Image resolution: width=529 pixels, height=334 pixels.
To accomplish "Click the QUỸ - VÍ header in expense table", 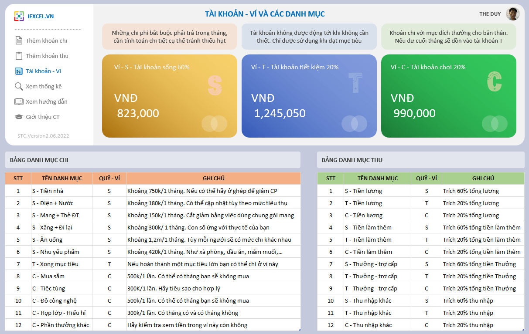I will [109, 178].
